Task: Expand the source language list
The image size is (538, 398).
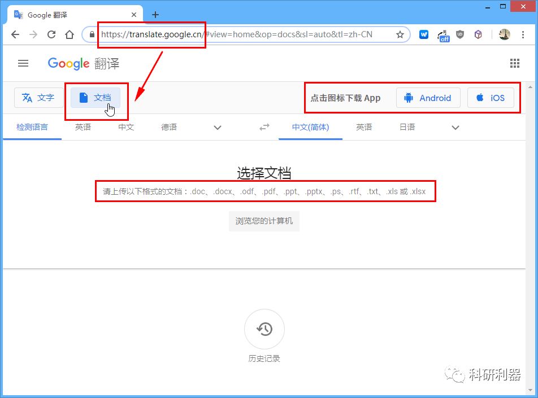Action: point(217,128)
